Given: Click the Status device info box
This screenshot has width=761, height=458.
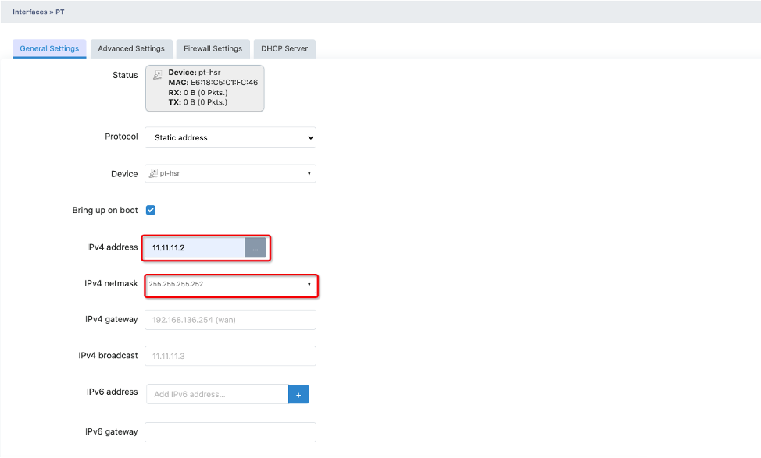Looking at the screenshot, I should click(205, 87).
